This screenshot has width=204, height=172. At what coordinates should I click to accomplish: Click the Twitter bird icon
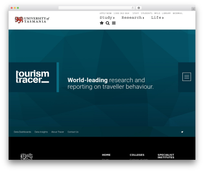[182, 132]
